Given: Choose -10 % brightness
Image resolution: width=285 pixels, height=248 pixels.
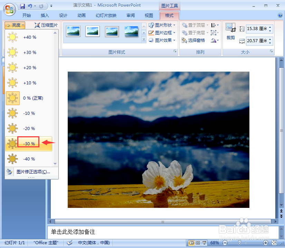Looking at the screenshot, I should tap(29, 113).
